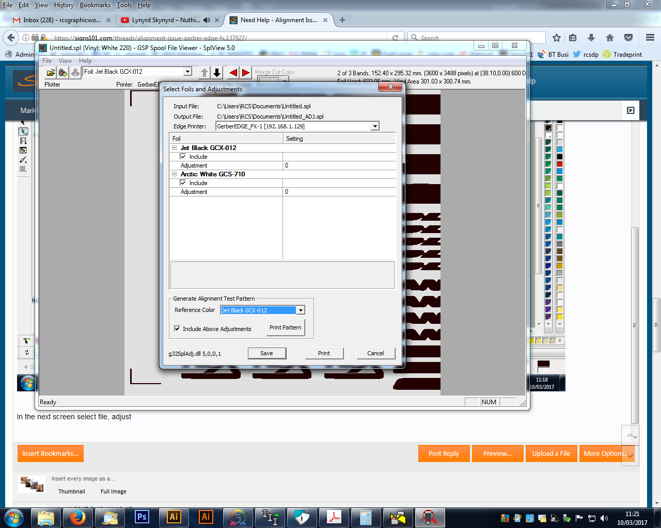Viewport: 661px width, 528px height.
Task: Pick the black swatch in the right palette column
Action: coord(559,157)
